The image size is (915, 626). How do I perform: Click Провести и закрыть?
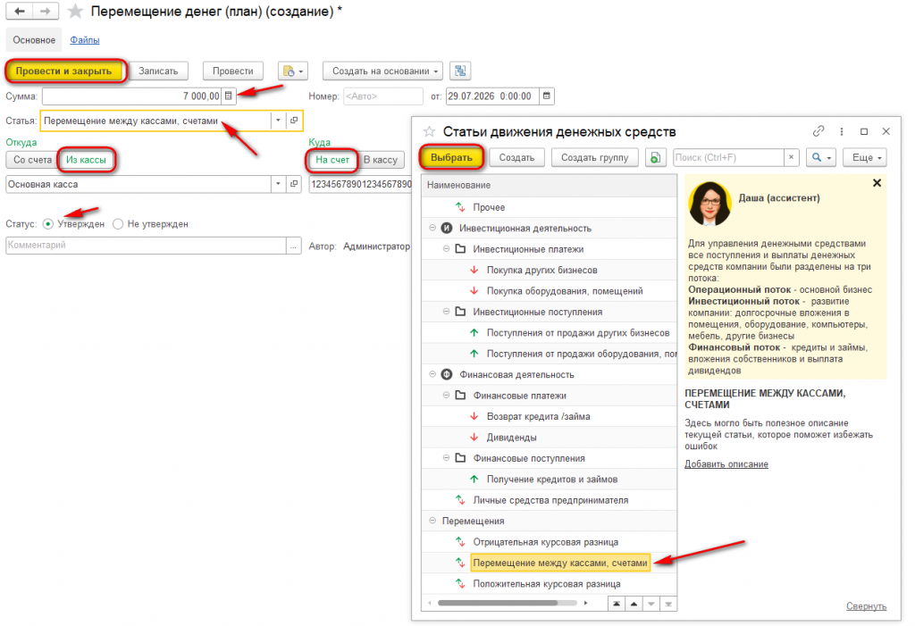tap(64, 71)
